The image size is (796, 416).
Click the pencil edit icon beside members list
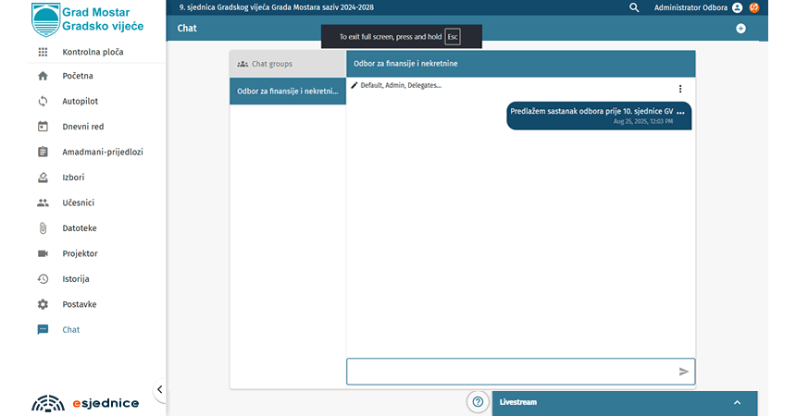point(354,85)
